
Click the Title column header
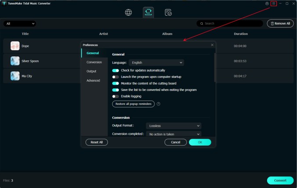coord(25,34)
